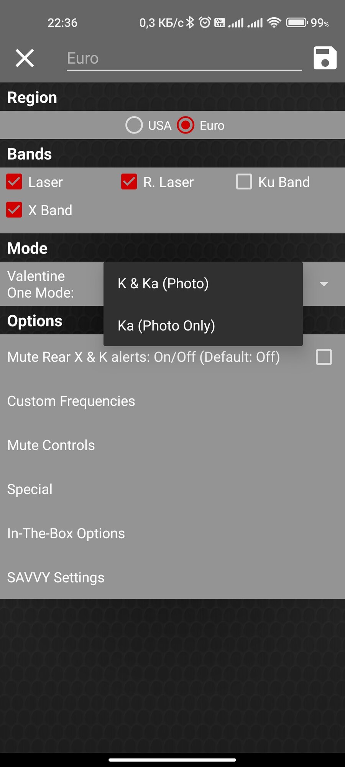Uncheck the X Band checkbox
The image size is (345, 767).
[x=14, y=210]
